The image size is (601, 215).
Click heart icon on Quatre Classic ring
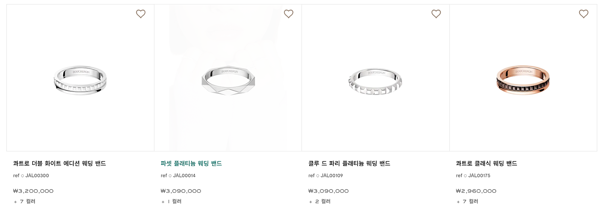click(584, 14)
